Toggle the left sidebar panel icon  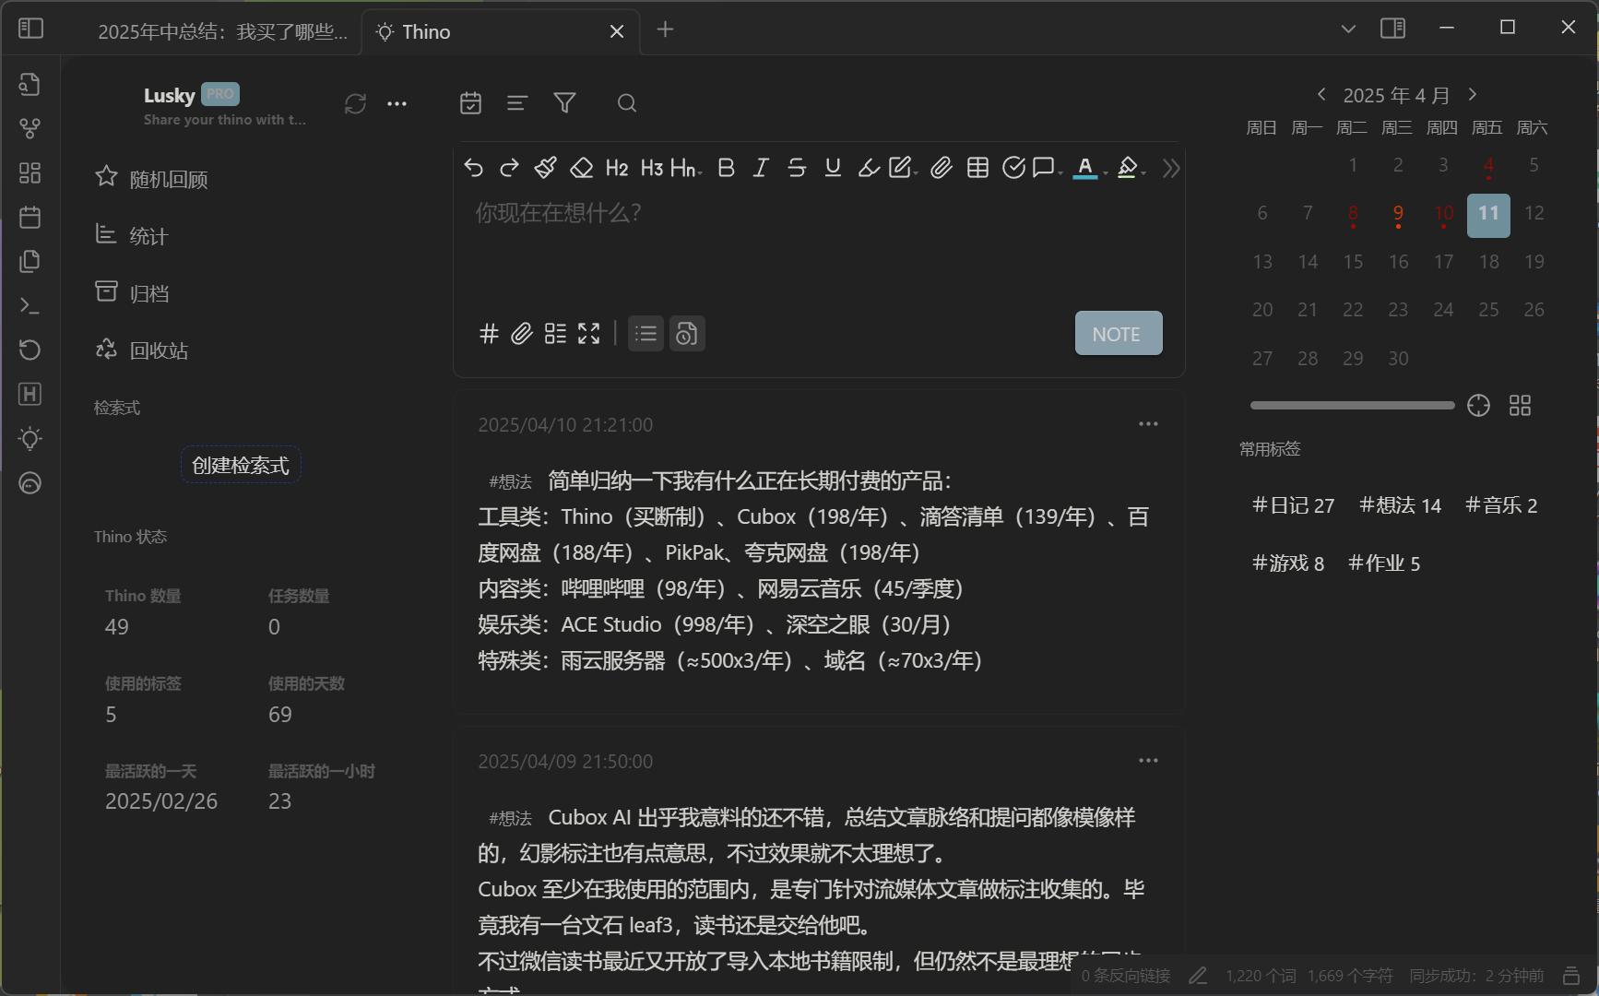(30, 29)
